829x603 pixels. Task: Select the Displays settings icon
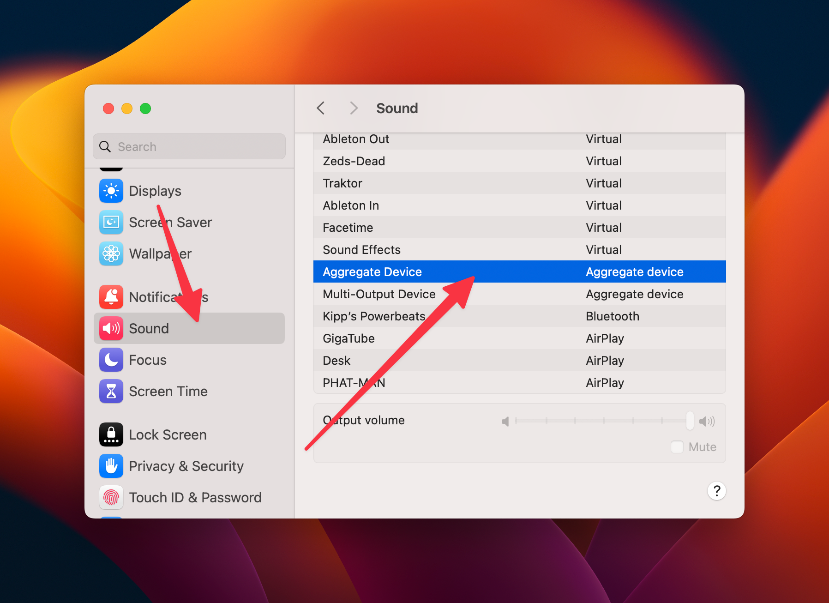[111, 191]
